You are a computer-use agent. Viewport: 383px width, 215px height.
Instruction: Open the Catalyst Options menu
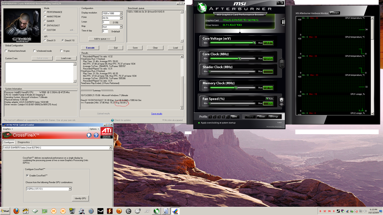click(x=94, y=129)
